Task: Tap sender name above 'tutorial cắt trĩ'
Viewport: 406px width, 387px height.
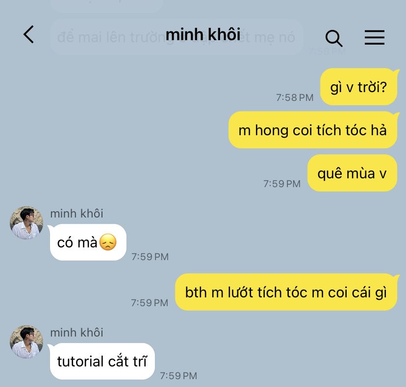Action: pos(76,333)
